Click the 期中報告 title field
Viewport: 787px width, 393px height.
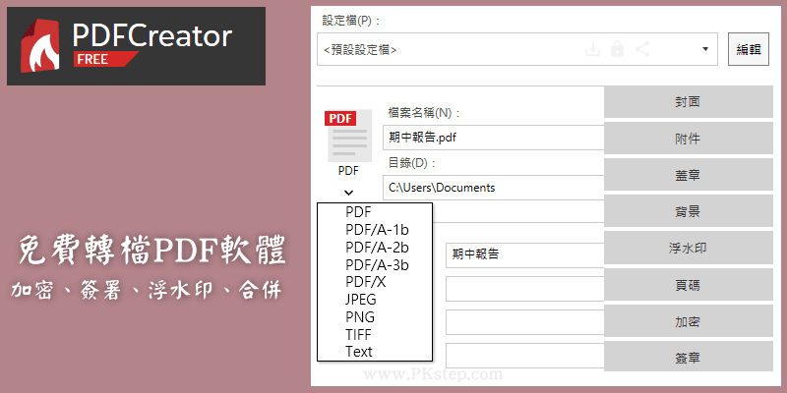pyautogui.click(x=525, y=254)
